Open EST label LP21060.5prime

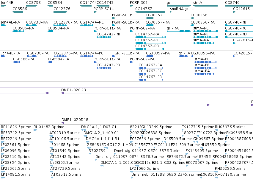(x=144, y=169)
